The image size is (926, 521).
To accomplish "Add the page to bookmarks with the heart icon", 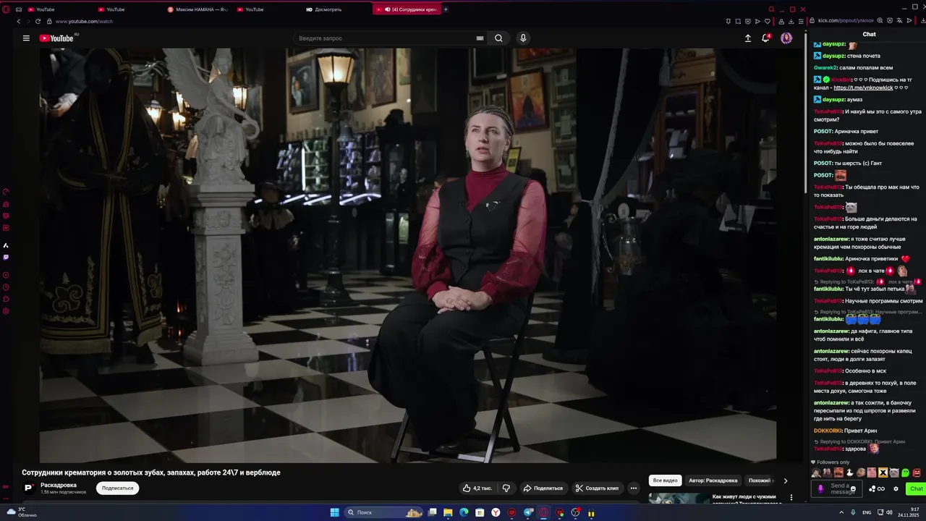I will coord(768,22).
